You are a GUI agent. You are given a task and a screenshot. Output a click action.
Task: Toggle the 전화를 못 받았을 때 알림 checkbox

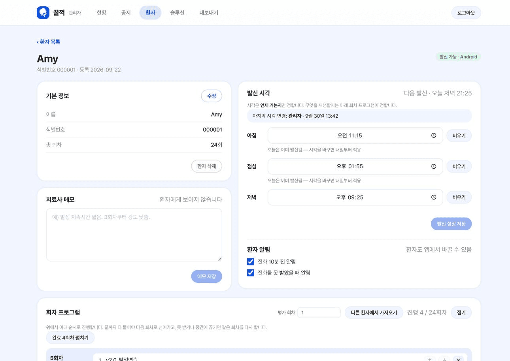click(x=251, y=273)
